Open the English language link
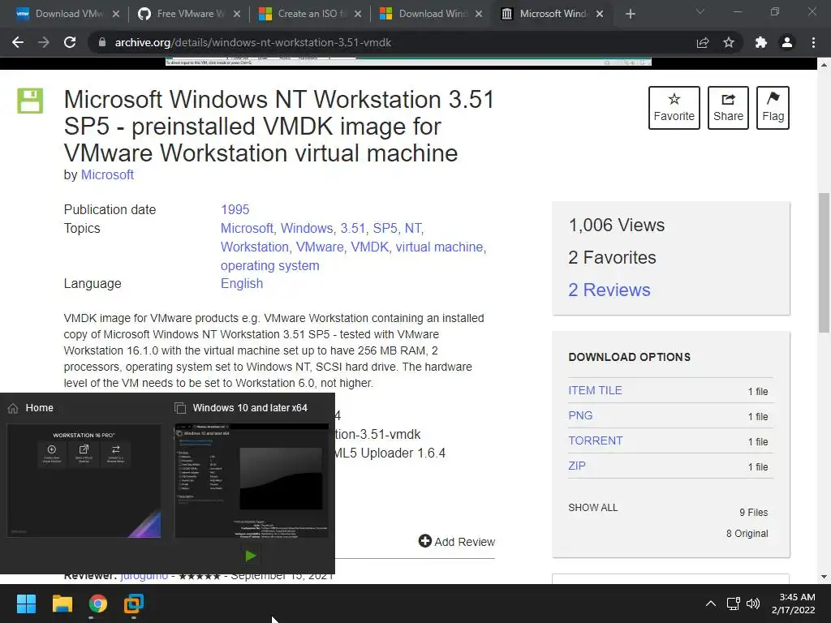This screenshot has height=623, width=831. point(242,283)
